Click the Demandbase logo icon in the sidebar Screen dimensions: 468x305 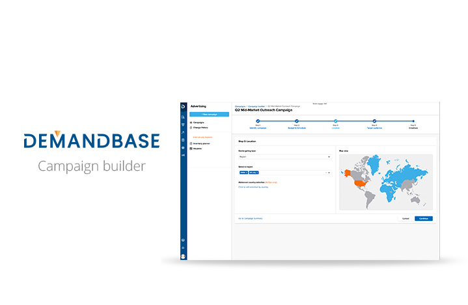(x=184, y=106)
